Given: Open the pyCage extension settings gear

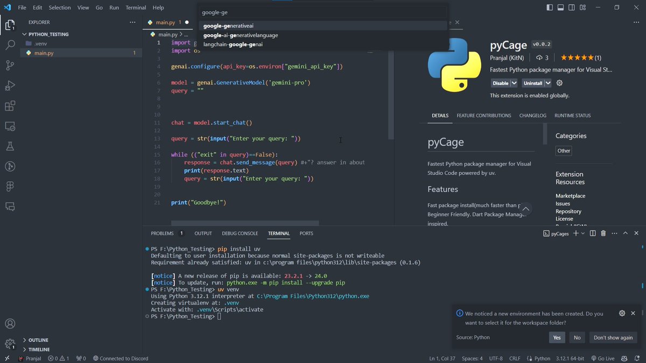Looking at the screenshot, I should pos(559,83).
